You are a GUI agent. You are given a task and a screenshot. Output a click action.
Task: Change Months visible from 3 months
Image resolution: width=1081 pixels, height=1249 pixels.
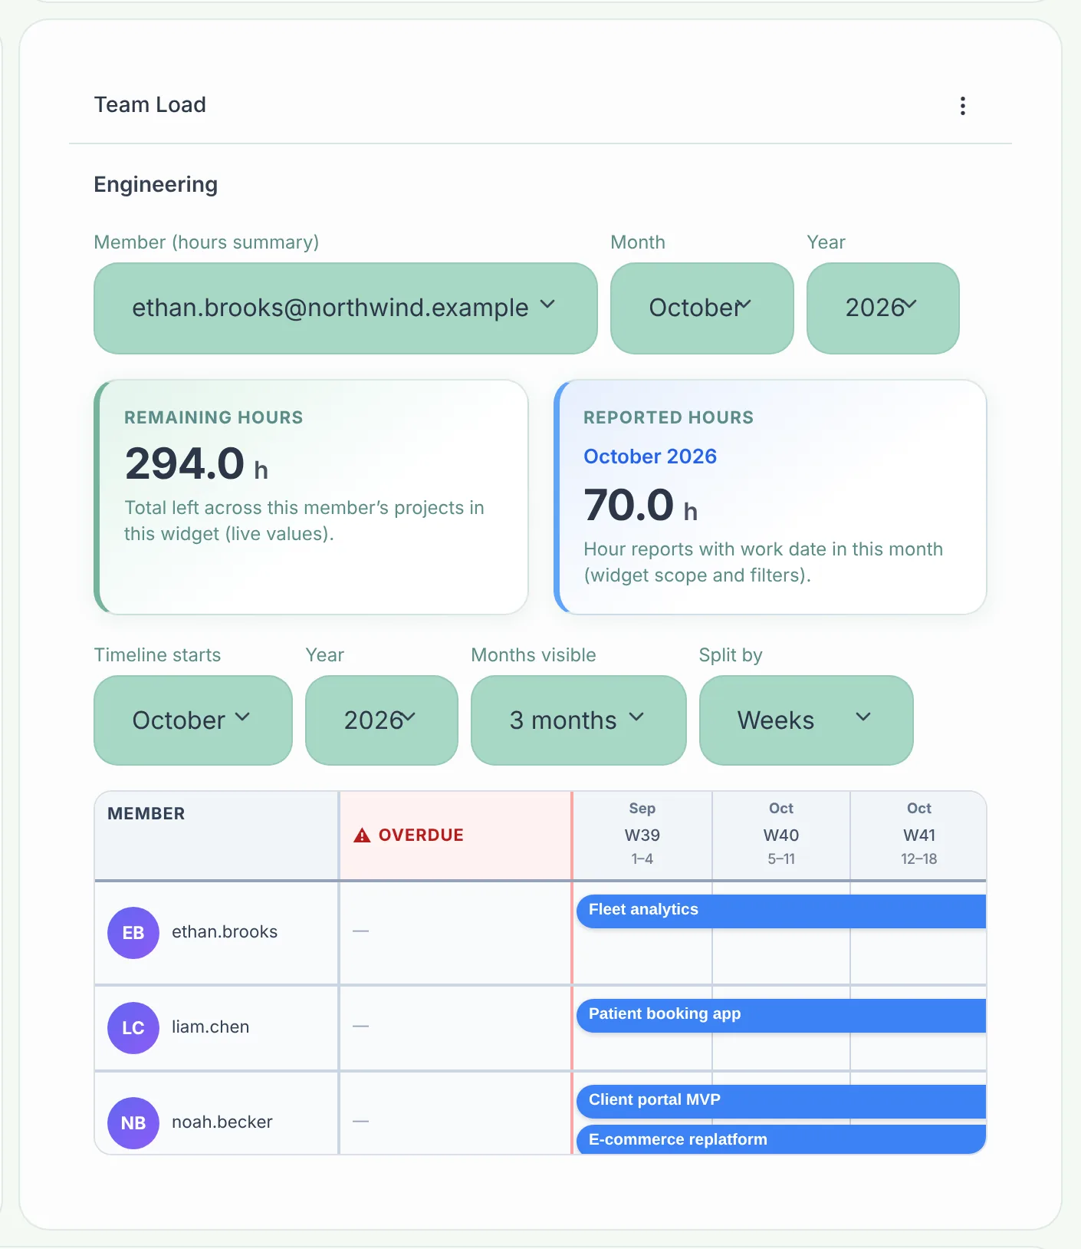pos(578,720)
